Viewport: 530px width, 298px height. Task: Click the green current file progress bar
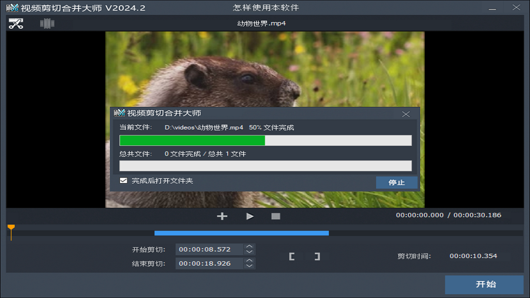coord(192,140)
